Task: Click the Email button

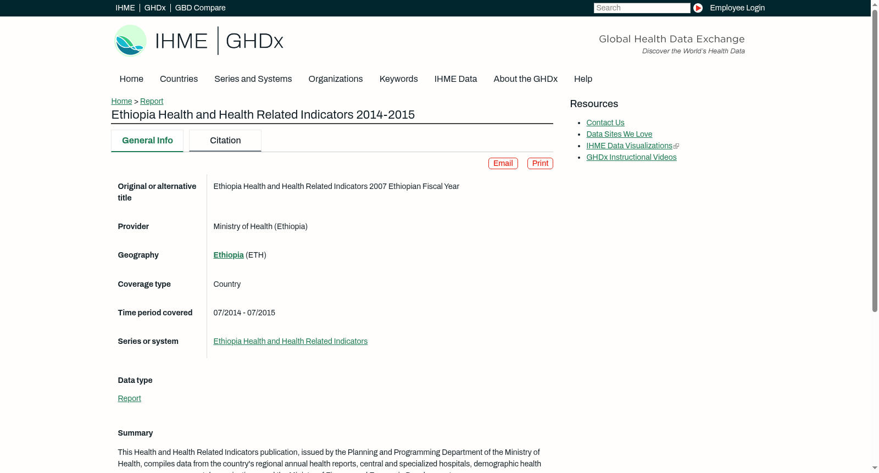Action: pos(503,164)
